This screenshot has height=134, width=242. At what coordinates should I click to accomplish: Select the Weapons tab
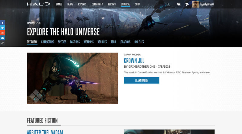click(x=88, y=42)
